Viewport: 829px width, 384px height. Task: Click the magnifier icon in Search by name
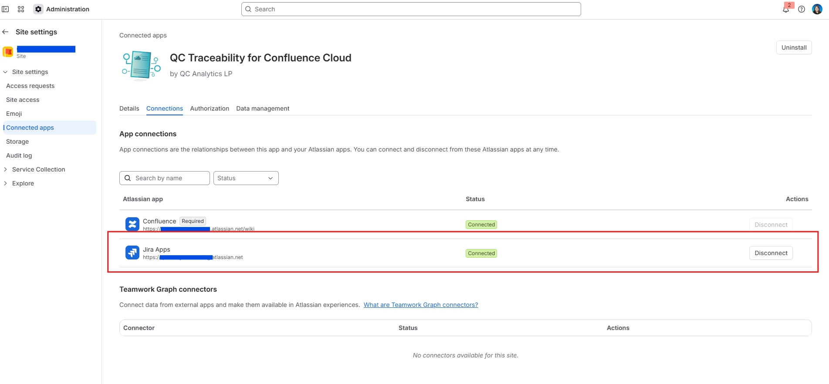128,178
